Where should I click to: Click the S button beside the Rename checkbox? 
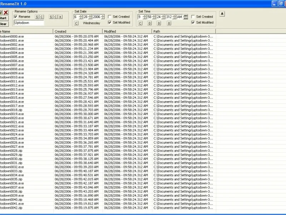(37, 17)
